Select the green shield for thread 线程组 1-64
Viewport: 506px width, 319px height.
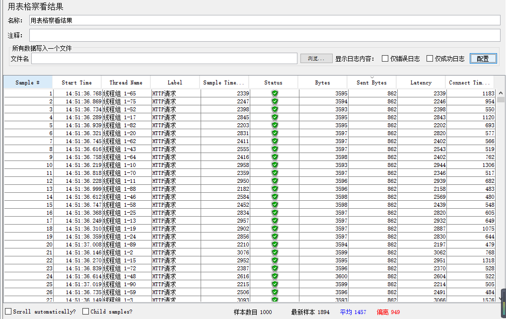(275, 157)
